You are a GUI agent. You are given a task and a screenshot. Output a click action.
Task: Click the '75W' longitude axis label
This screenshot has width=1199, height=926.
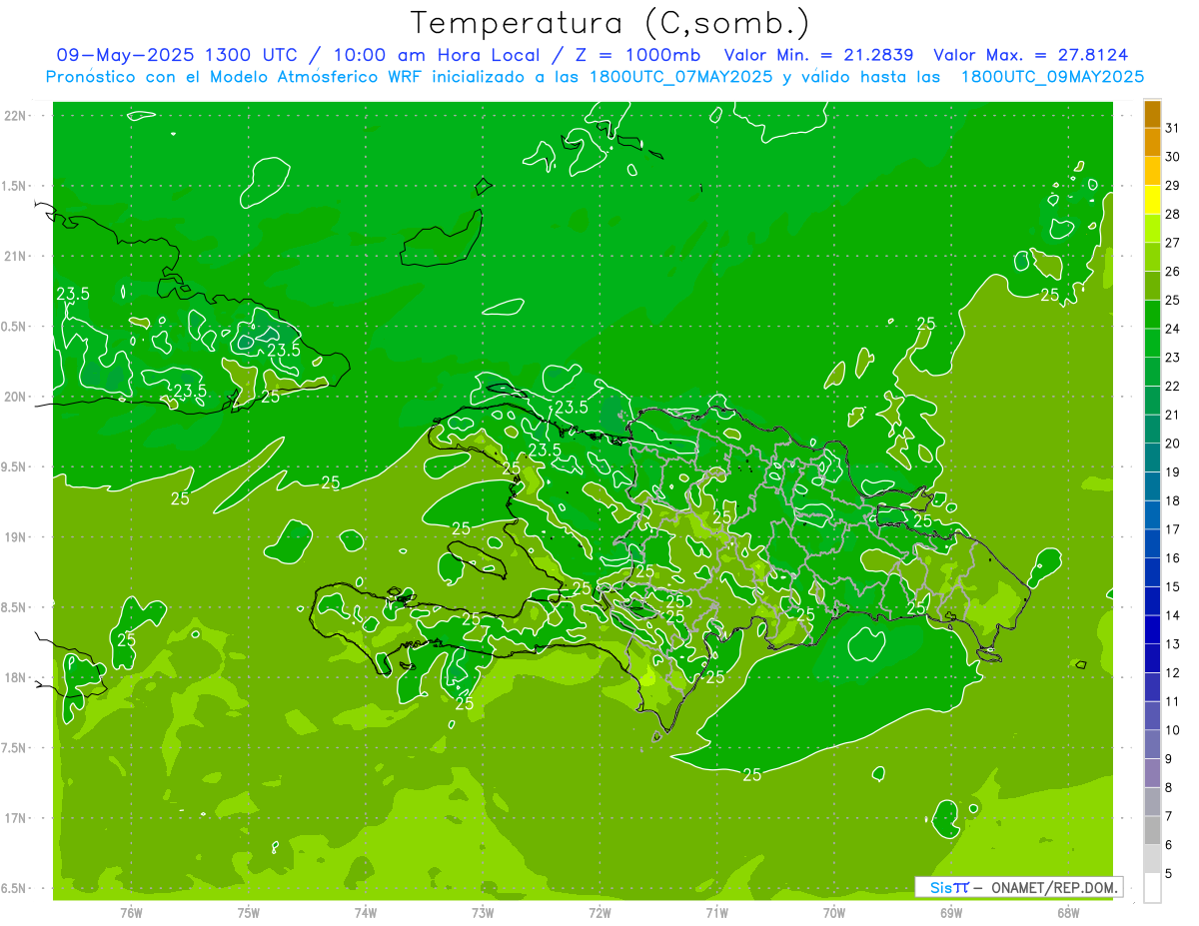point(249,913)
